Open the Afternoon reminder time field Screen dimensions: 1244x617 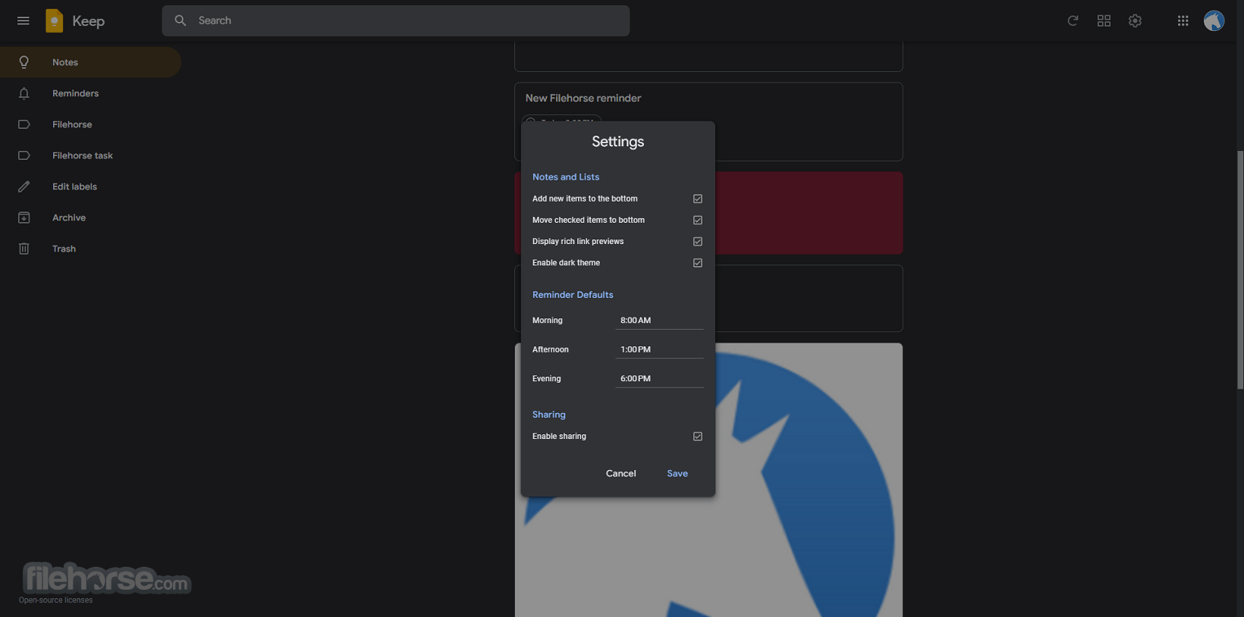pyautogui.click(x=659, y=349)
